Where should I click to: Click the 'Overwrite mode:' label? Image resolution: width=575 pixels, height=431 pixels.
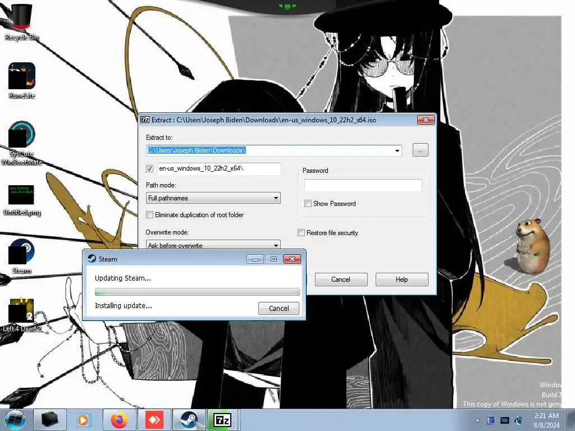pos(167,232)
